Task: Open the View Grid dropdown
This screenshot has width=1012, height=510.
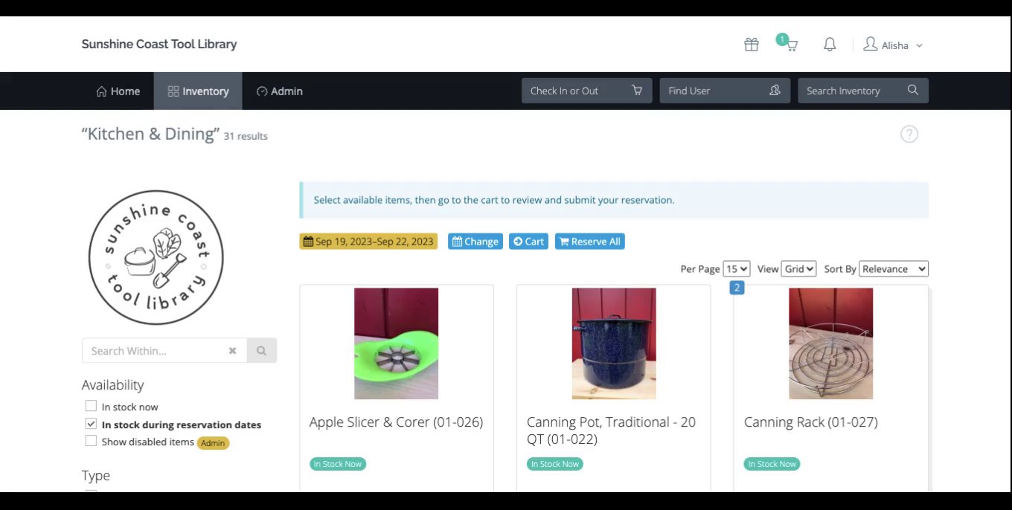Action: click(798, 269)
